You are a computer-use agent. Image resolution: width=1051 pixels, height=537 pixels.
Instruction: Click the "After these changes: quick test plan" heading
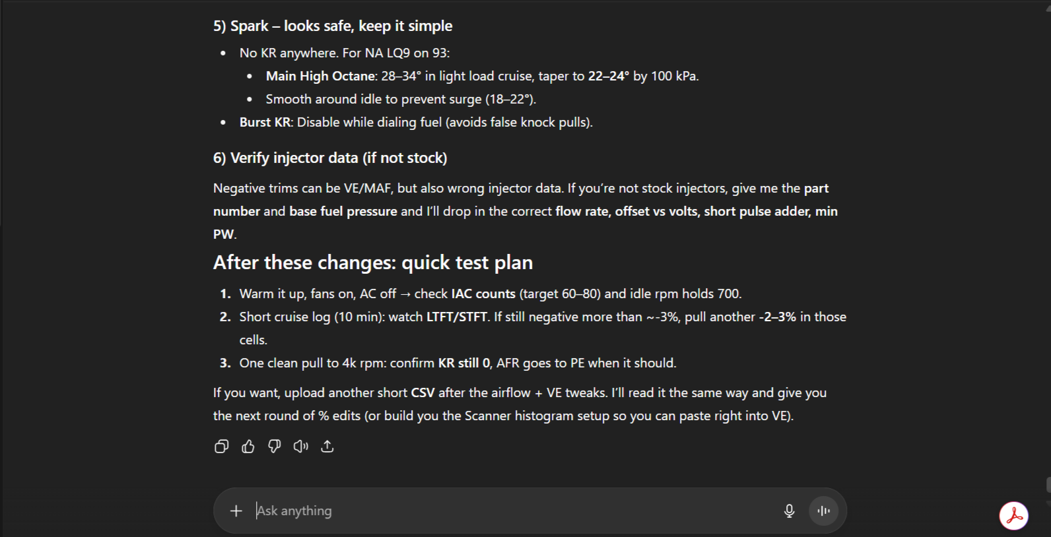tap(372, 263)
